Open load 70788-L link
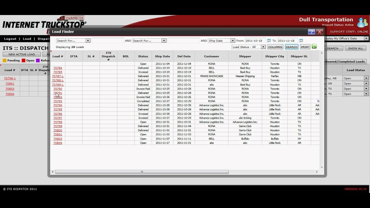 (58, 80)
